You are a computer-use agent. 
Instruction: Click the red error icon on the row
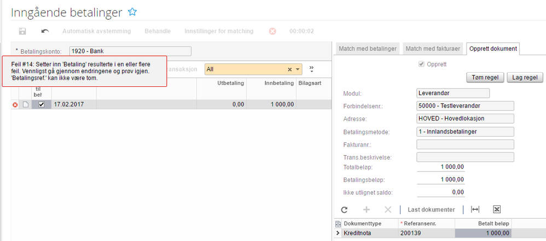[x=15, y=105]
